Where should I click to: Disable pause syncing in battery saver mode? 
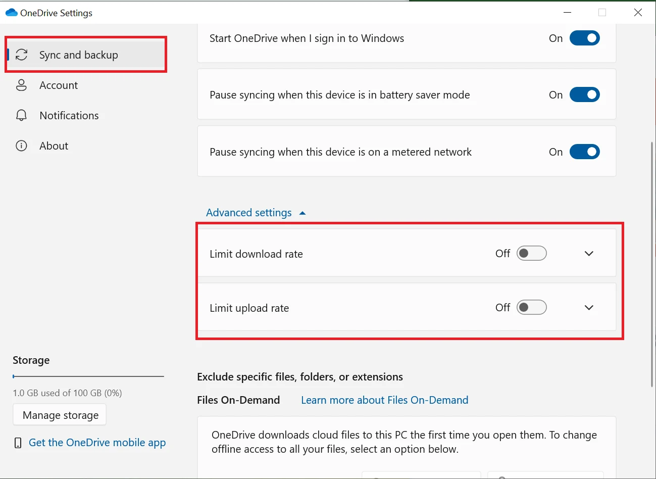click(584, 95)
